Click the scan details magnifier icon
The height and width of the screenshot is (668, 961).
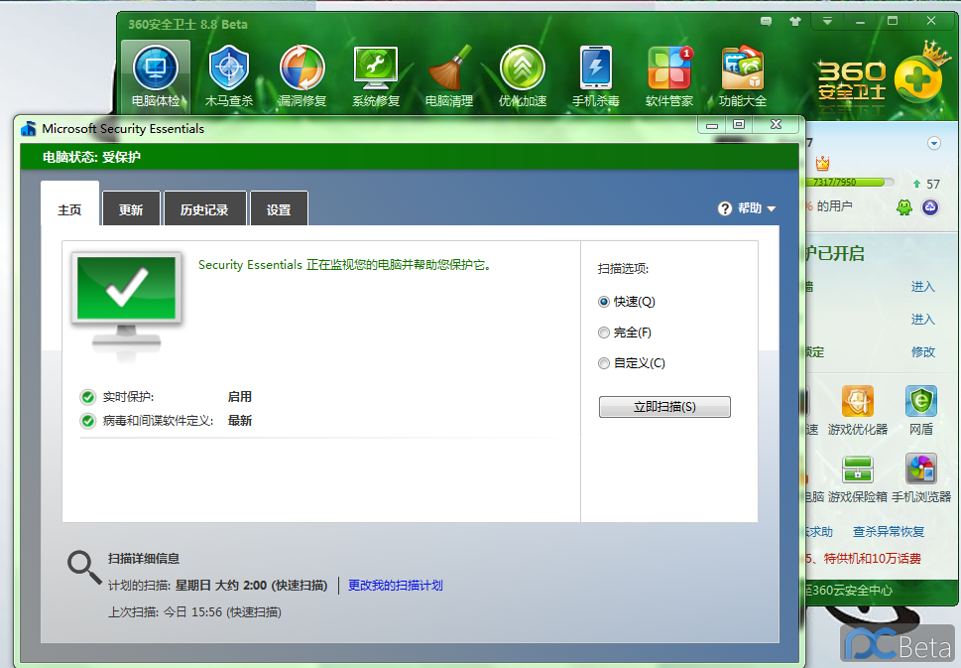[x=84, y=567]
